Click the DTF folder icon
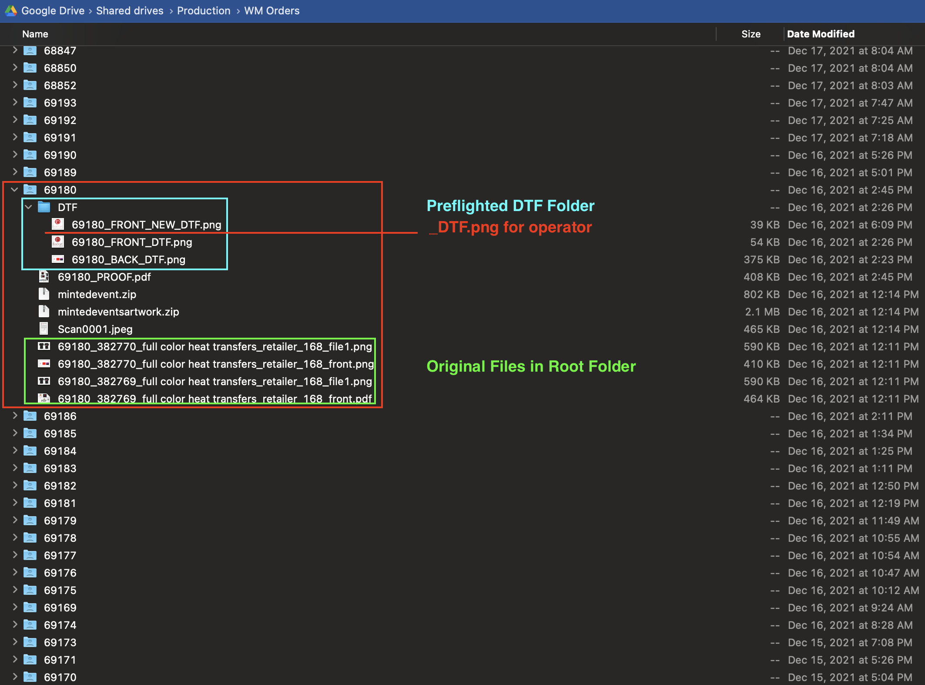 click(x=44, y=207)
